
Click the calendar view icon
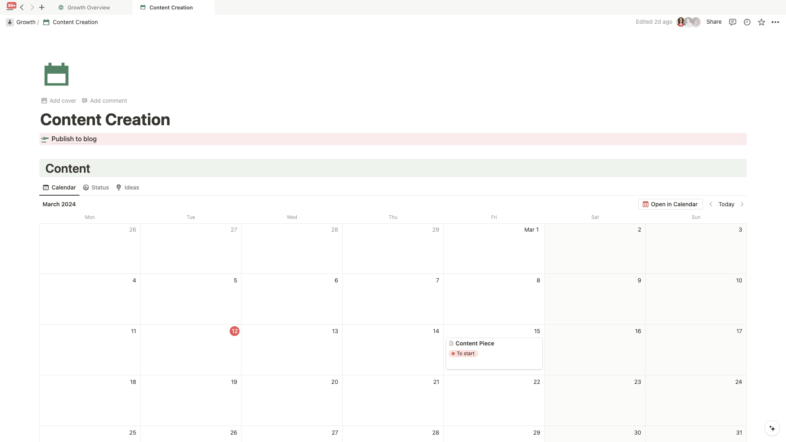[45, 187]
